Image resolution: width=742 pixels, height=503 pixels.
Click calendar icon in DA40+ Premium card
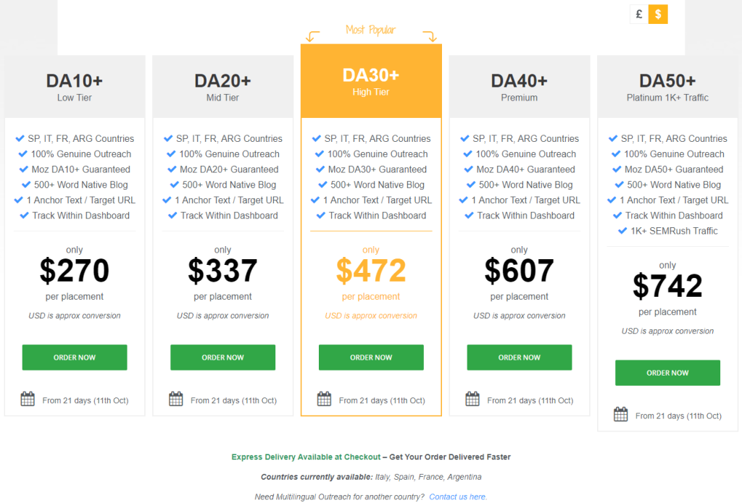(472, 399)
